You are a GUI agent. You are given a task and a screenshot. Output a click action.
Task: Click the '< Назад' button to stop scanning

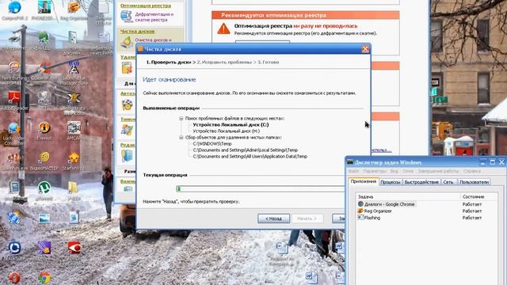(x=273, y=218)
